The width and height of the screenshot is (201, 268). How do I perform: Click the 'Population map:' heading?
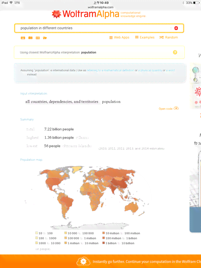pyautogui.click(x=31, y=160)
